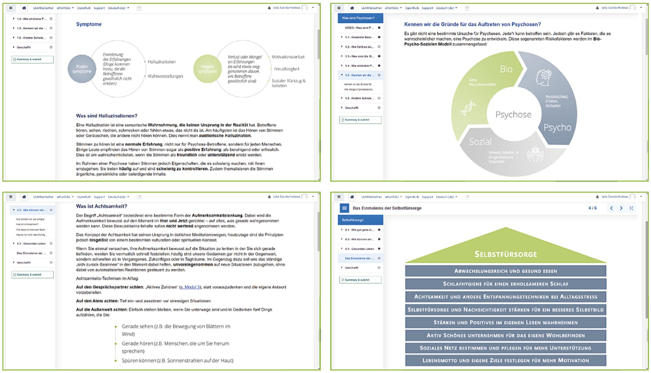Open user avatar in the Psychosen panel

633,8
